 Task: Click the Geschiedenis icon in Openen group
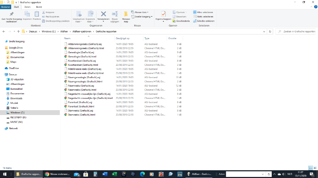(x=182, y=21)
